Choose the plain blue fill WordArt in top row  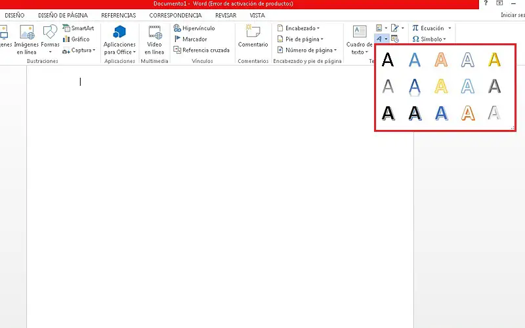point(415,60)
